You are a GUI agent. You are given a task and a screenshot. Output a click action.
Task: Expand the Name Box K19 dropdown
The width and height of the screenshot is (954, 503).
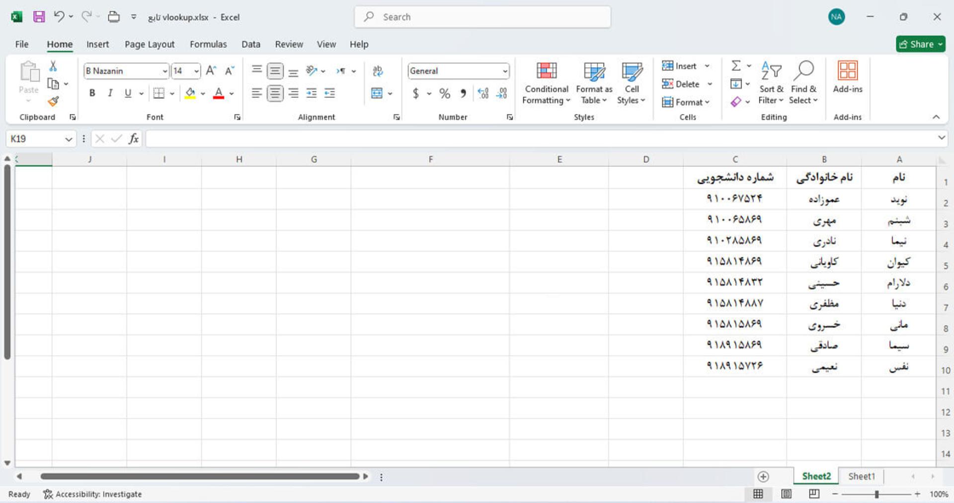(69, 139)
